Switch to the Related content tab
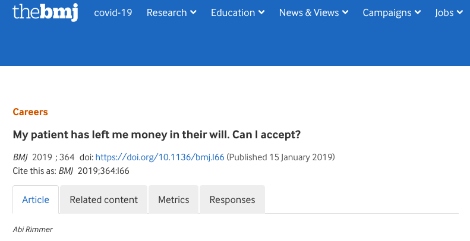The height and width of the screenshot is (241, 470). coord(104,199)
